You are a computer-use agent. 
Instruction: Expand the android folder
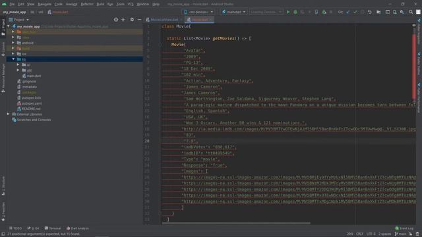click(13, 43)
